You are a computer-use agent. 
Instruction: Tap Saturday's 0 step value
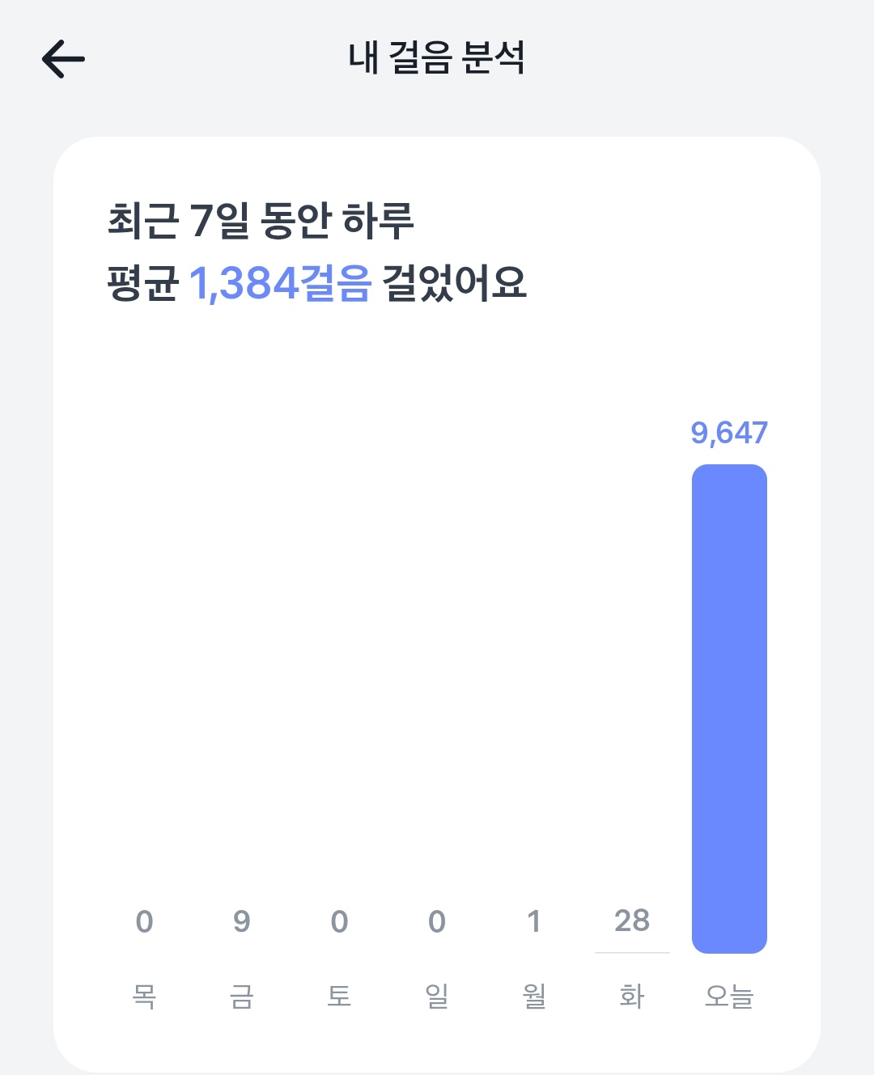tap(339, 921)
